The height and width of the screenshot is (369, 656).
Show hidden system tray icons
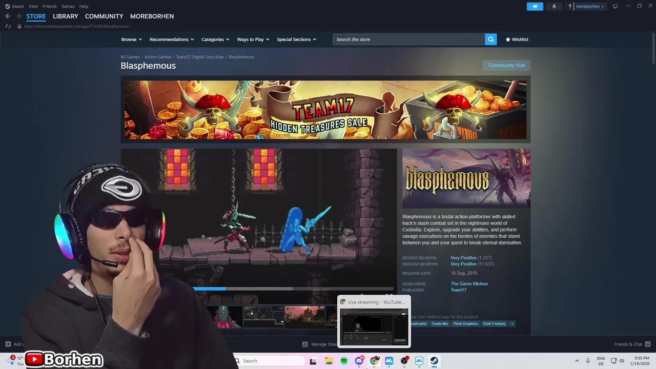point(577,361)
